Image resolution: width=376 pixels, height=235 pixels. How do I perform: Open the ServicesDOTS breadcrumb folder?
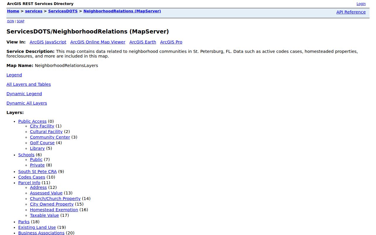coord(63,11)
